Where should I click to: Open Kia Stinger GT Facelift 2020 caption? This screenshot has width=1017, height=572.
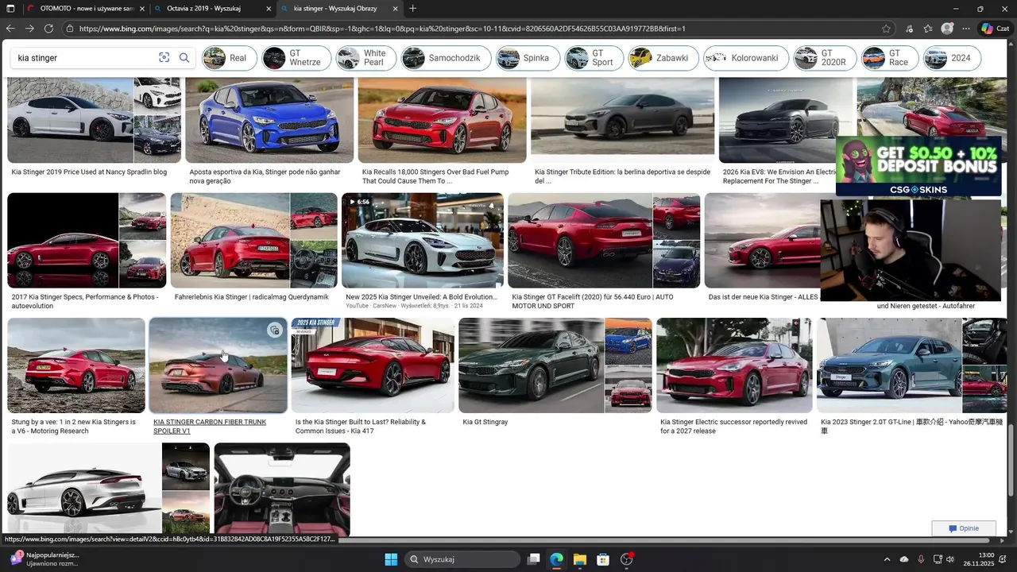pos(593,301)
